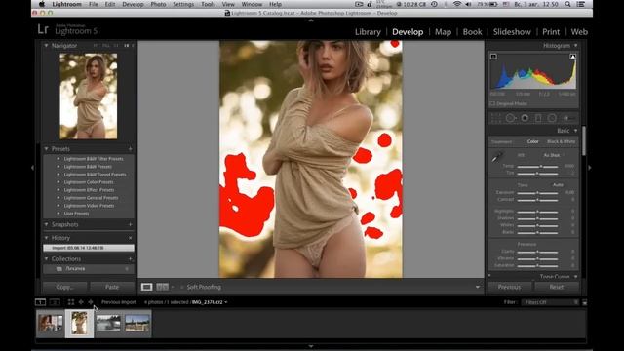Image resolution: width=624 pixels, height=351 pixels.
Task: Open Wi-Fi status in menu bar
Action: point(457,4)
